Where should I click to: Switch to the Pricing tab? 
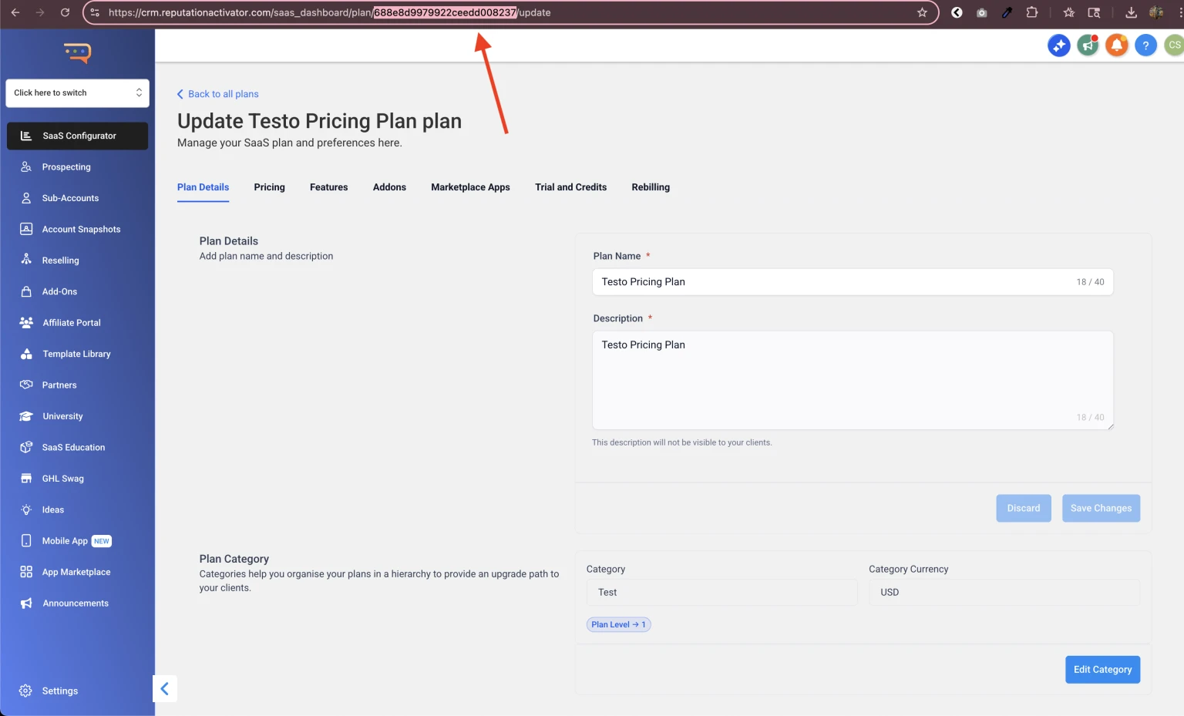click(269, 187)
